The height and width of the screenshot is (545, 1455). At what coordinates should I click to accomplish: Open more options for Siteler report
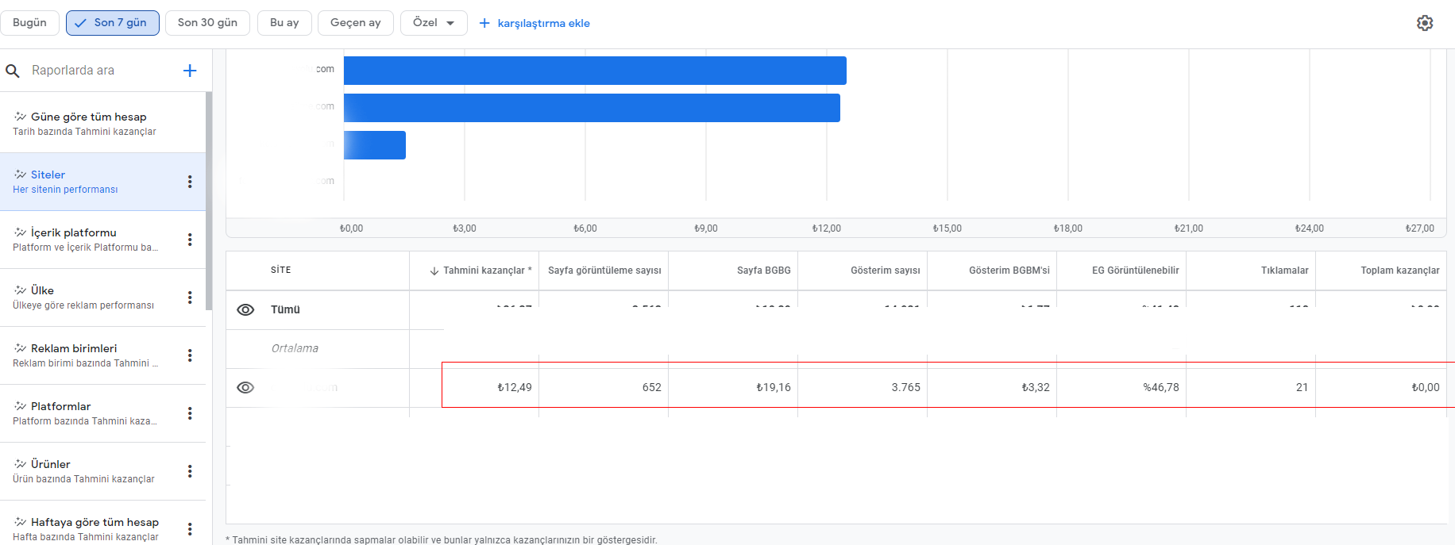point(190,182)
